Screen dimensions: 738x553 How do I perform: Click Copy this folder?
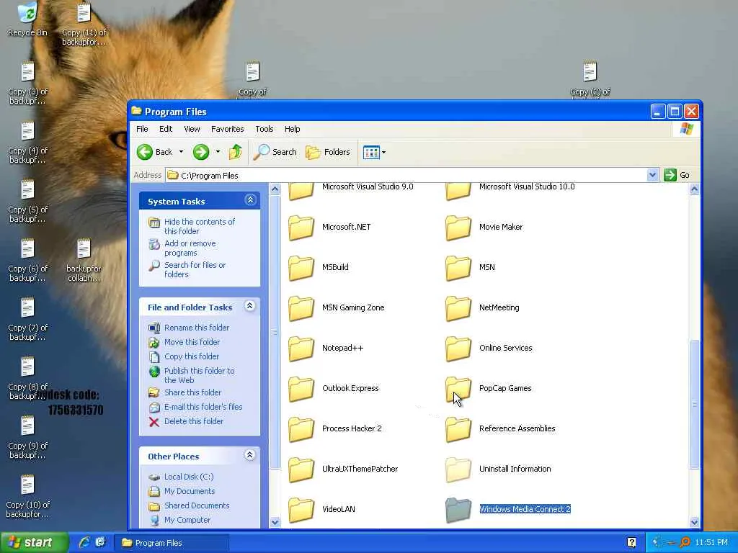[192, 356]
